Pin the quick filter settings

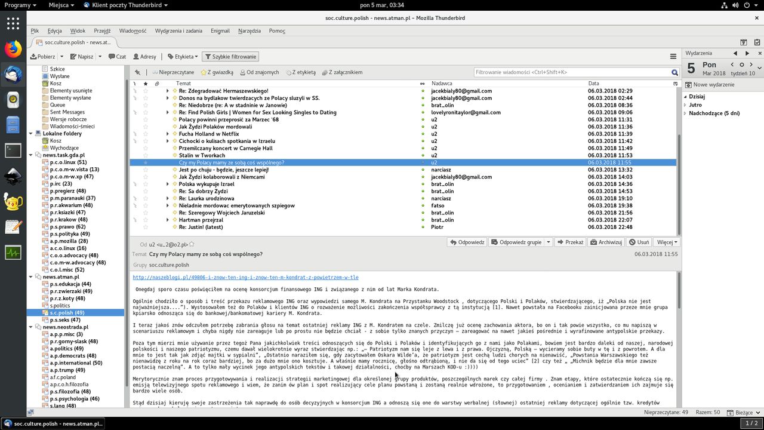pyautogui.click(x=137, y=72)
